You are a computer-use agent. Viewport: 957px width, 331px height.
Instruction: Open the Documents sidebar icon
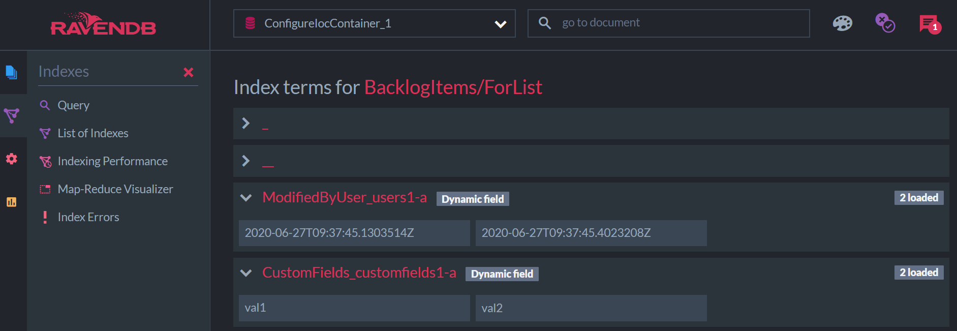(x=11, y=72)
